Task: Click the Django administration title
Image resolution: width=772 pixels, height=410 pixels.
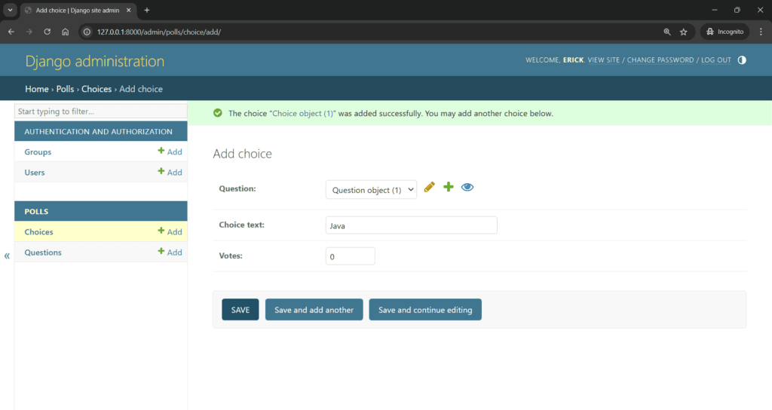Action: (x=94, y=61)
